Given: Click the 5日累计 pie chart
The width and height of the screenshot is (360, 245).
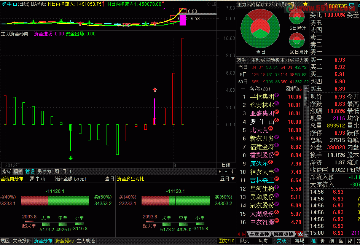Looking at the screenshot, I should tap(296, 16).
